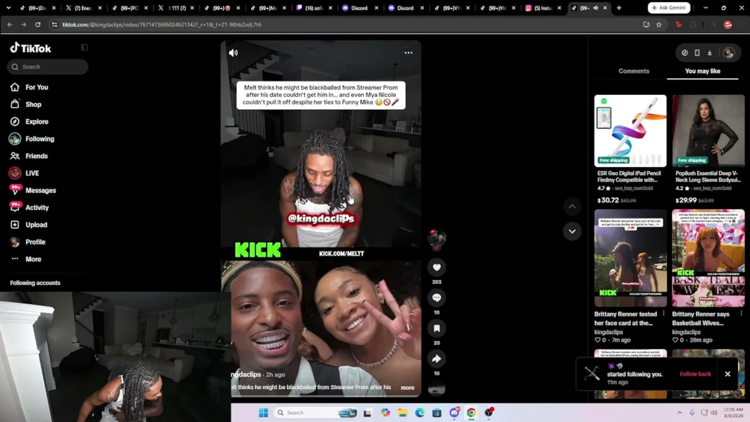
Task: Click the Ask Gemini button
Action: tap(669, 8)
